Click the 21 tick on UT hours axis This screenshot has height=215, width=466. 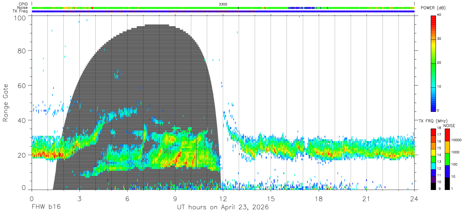(x=367, y=199)
